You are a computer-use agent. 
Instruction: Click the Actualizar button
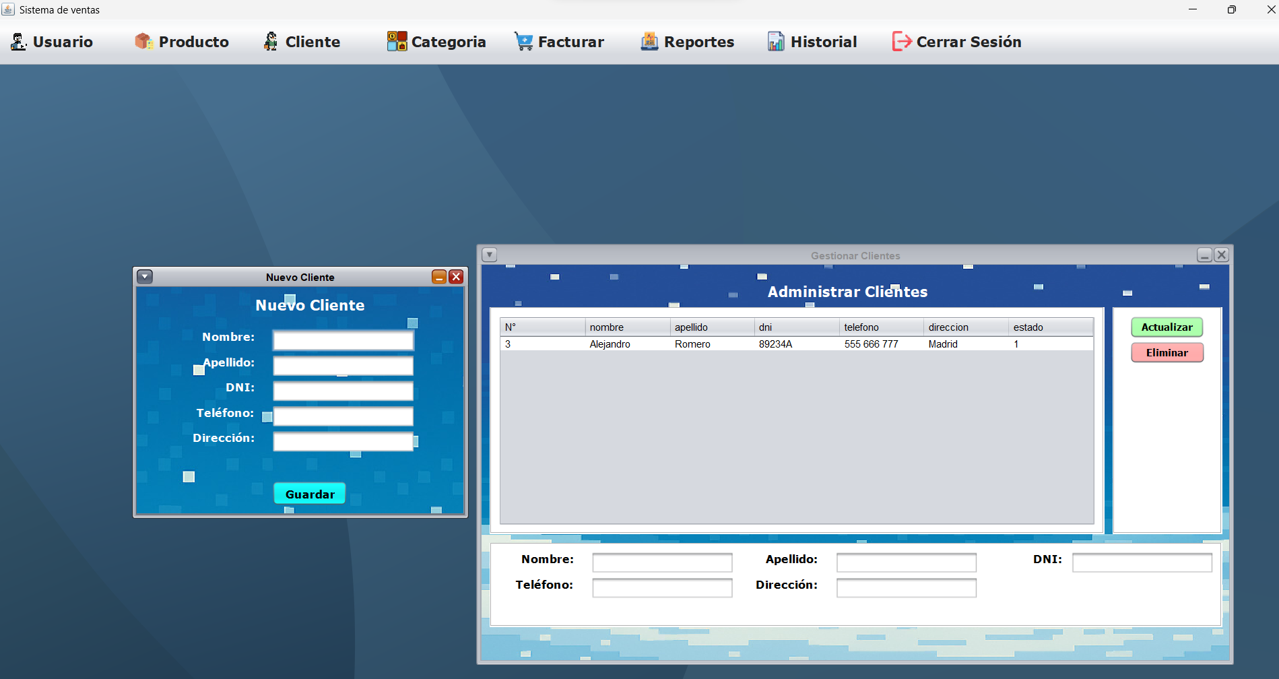(1167, 327)
